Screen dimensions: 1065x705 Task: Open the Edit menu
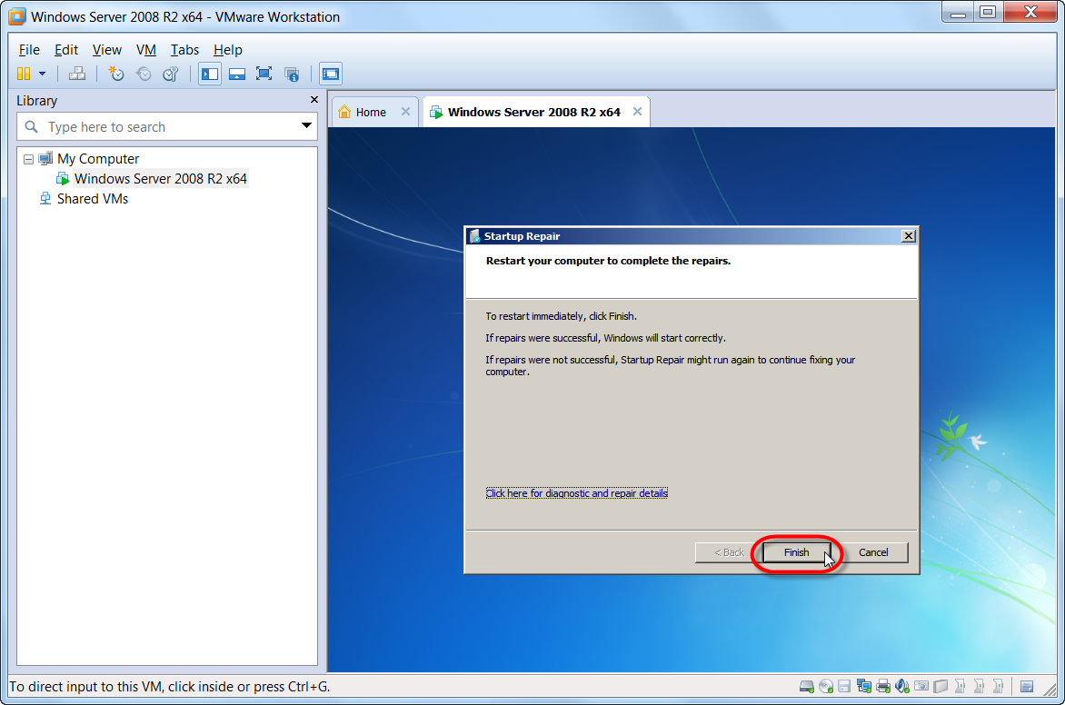[x=66, y=50]
